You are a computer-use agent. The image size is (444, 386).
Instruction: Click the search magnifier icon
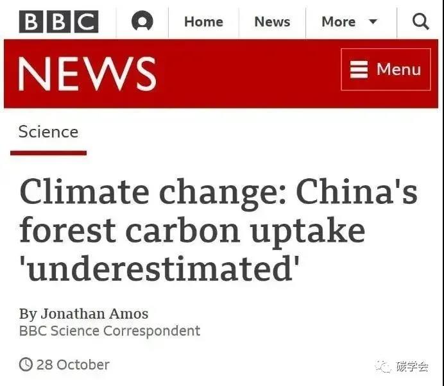420,22
